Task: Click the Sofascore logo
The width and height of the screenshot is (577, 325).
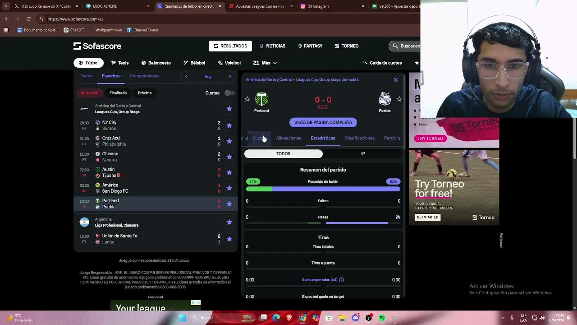Action: (97, 46)
